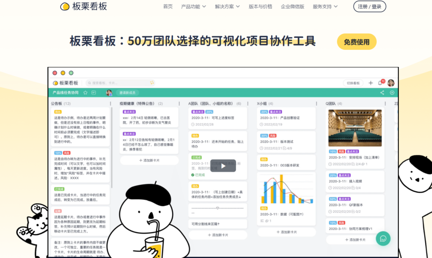This screenshot has width=432, height=258.
Task: Click the search 搜索看板、卡片 input field
Action: click(119, 83)
